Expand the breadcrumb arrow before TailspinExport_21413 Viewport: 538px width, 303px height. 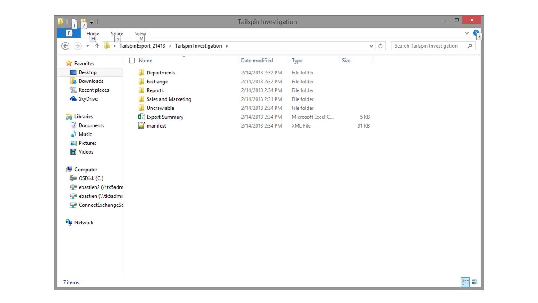point(115,46)
